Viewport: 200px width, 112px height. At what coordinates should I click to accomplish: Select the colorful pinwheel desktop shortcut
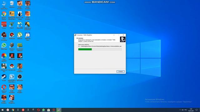4,57
